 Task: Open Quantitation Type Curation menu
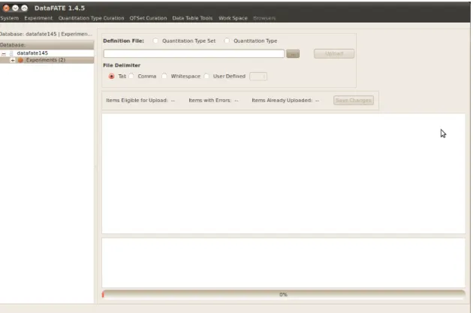tap(91, 18)
